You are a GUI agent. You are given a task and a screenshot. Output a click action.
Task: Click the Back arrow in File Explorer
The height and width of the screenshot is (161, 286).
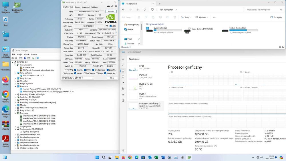point(124,9)
